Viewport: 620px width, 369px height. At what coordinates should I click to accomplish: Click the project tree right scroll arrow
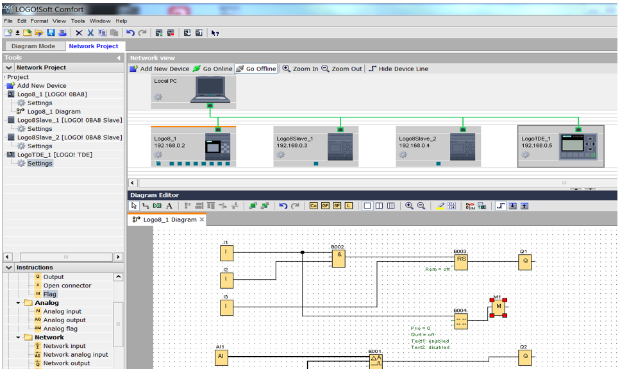point(118,257)
